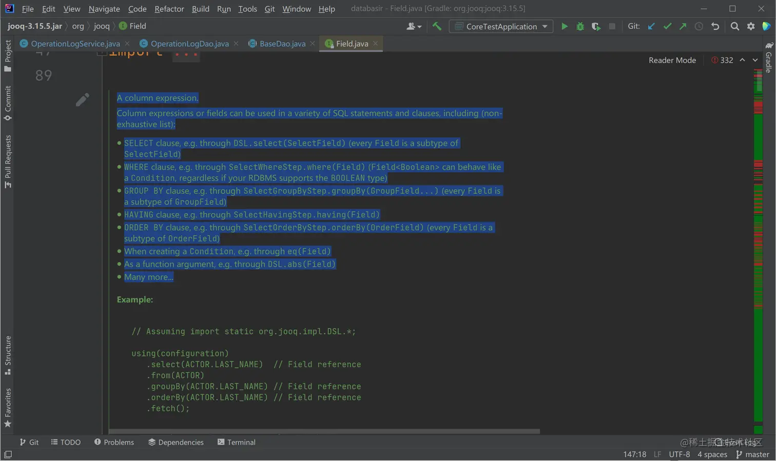776x461 pixels.
Task: Open the Edit menu
Action: [49, 9]
